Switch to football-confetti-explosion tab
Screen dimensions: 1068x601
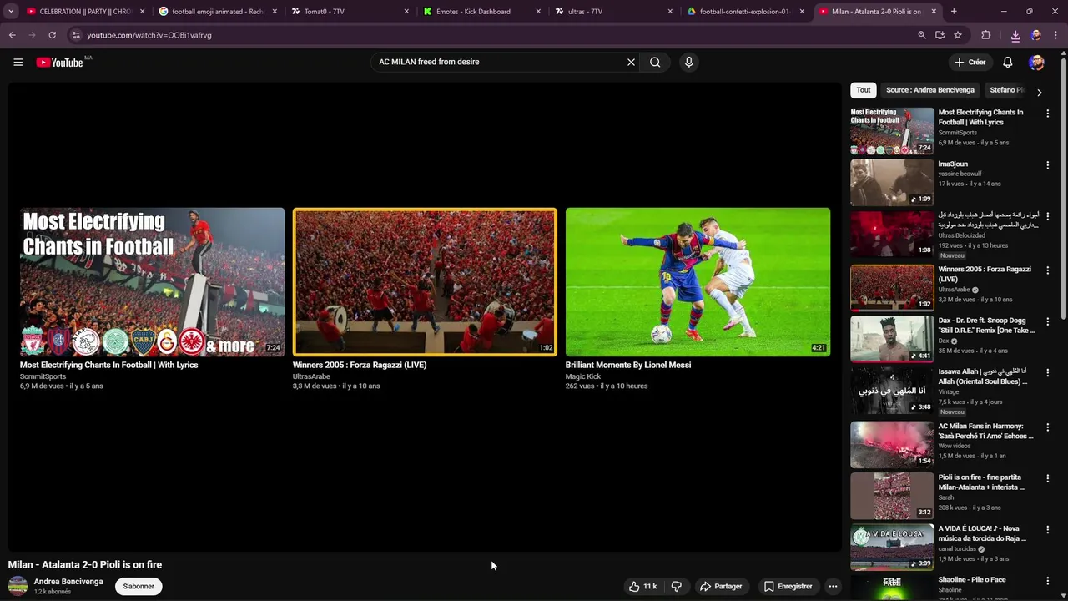[x=746, y=12]
